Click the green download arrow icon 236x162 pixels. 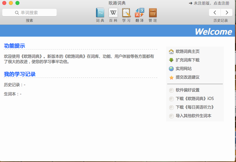pyautogui.click(x=171, y=60)
